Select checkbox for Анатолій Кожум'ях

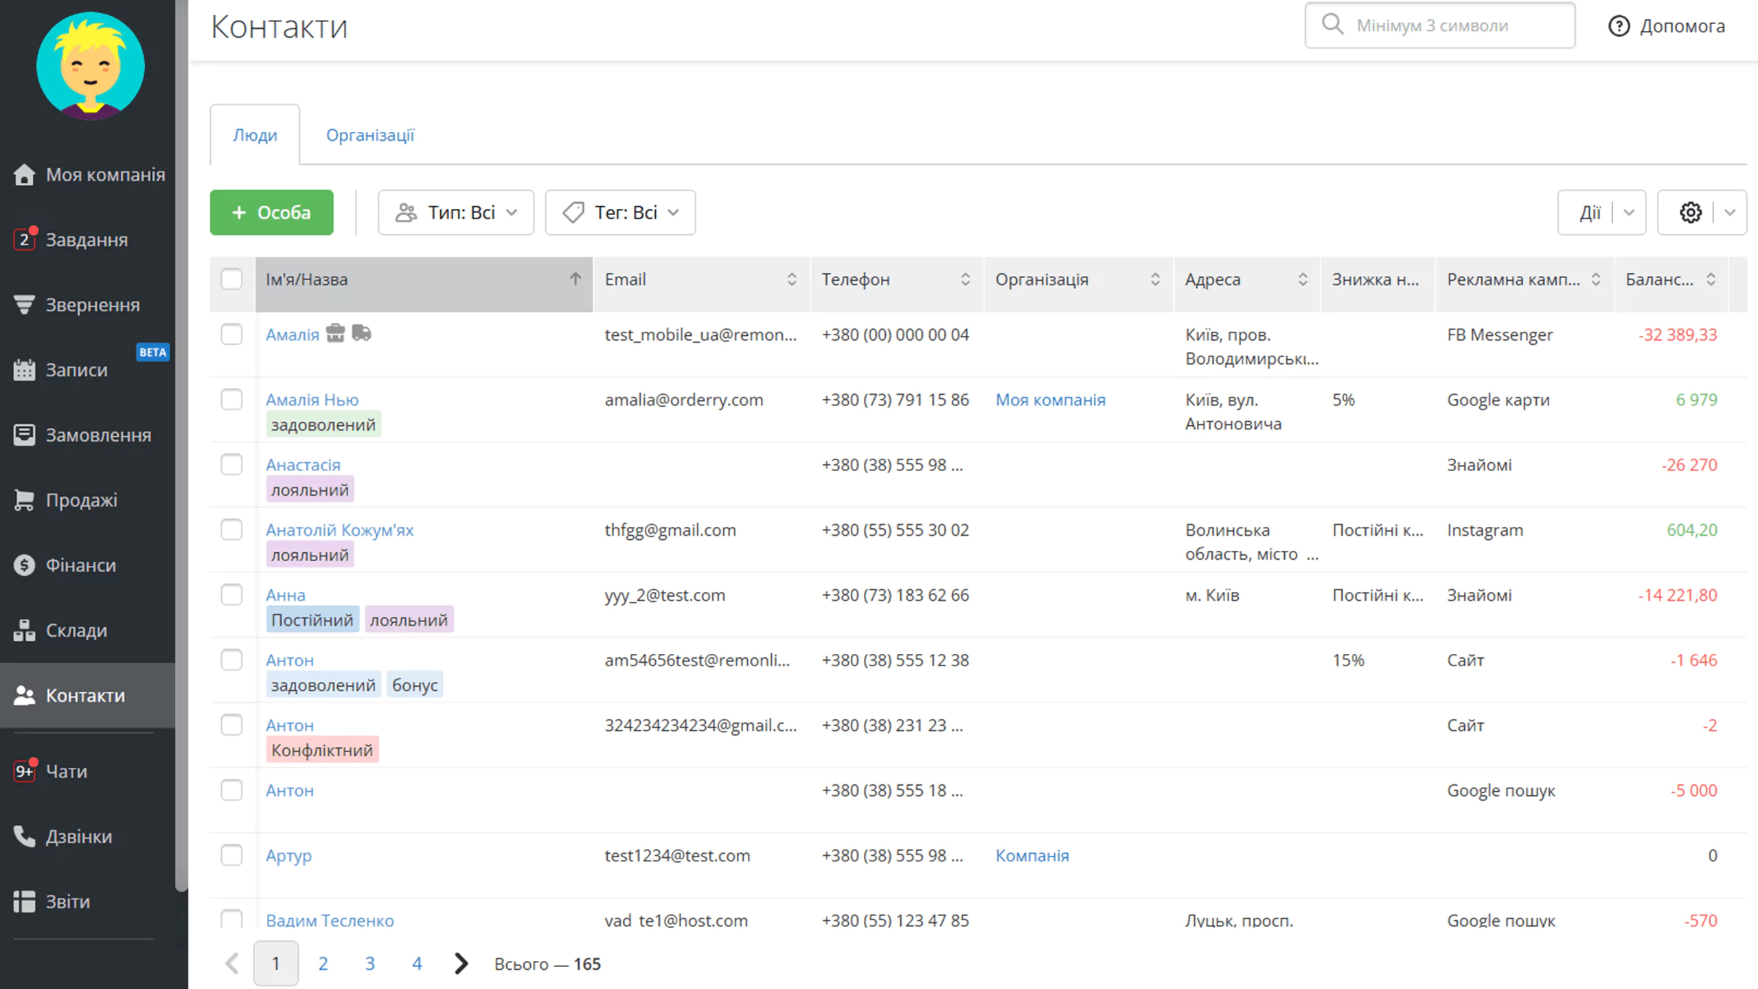tap(231, 530)
